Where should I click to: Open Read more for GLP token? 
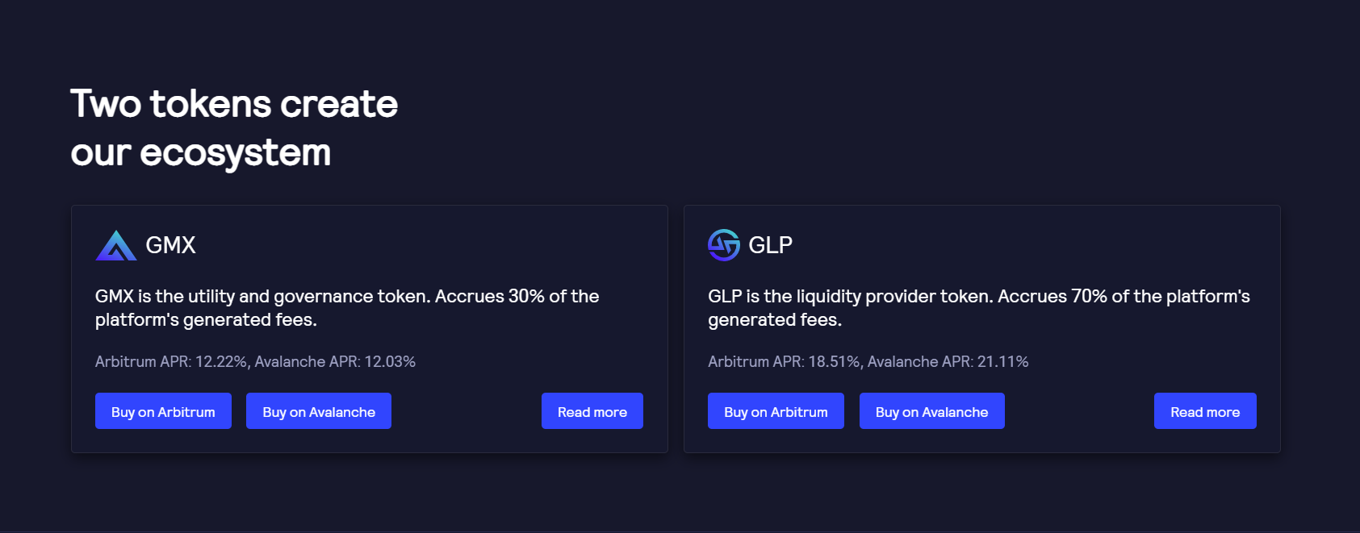click(x=1204, y=411)
